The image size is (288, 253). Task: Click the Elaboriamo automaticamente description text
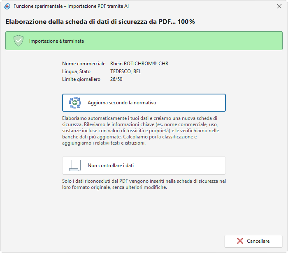141,131
